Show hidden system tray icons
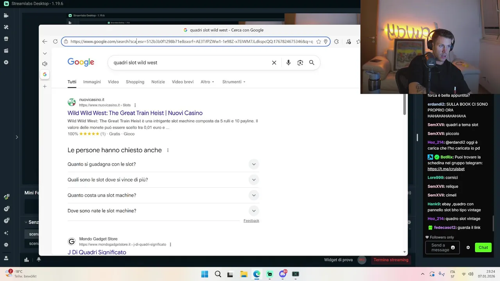Image resolution: width=500 pixels, height=281 pixels. (x=423, y=274)
